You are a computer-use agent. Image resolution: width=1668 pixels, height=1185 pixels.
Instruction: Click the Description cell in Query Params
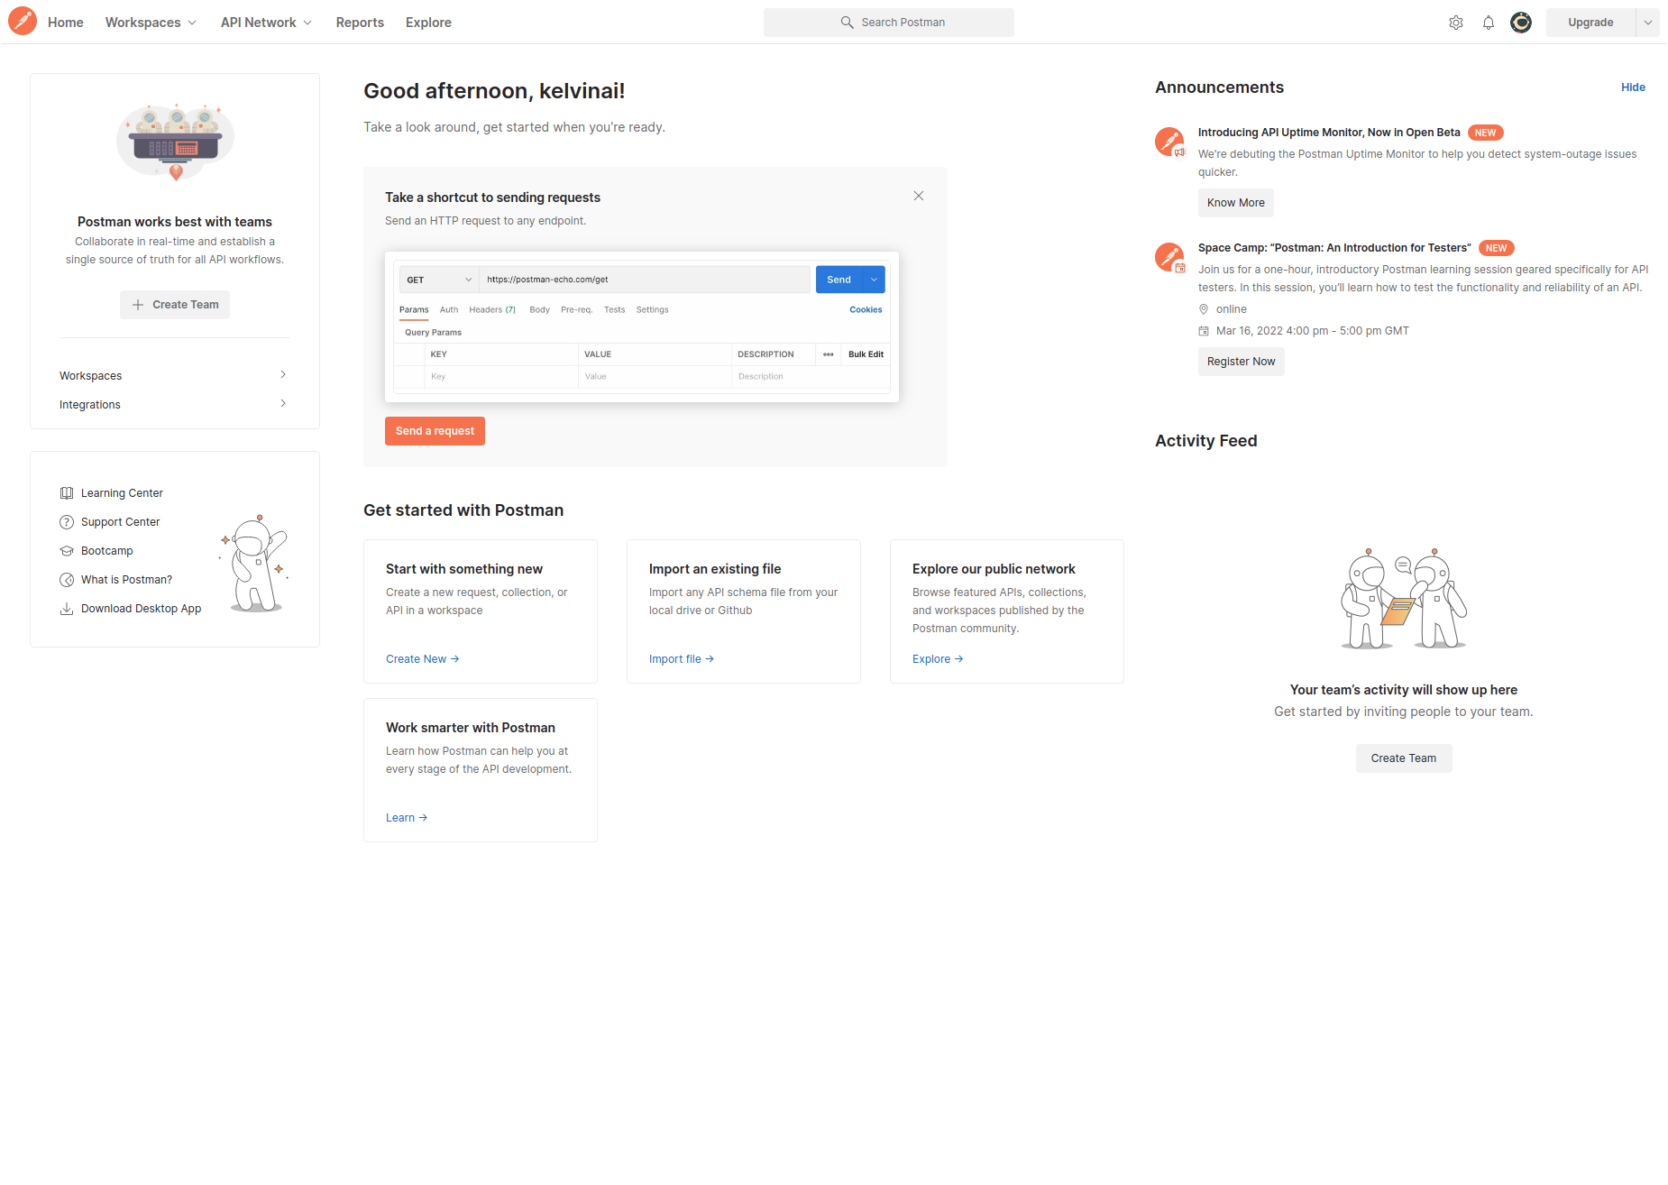[810, 376]
